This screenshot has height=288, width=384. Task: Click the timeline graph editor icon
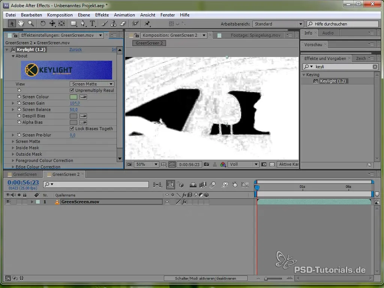pyautogui.click(x=245, y=185)
